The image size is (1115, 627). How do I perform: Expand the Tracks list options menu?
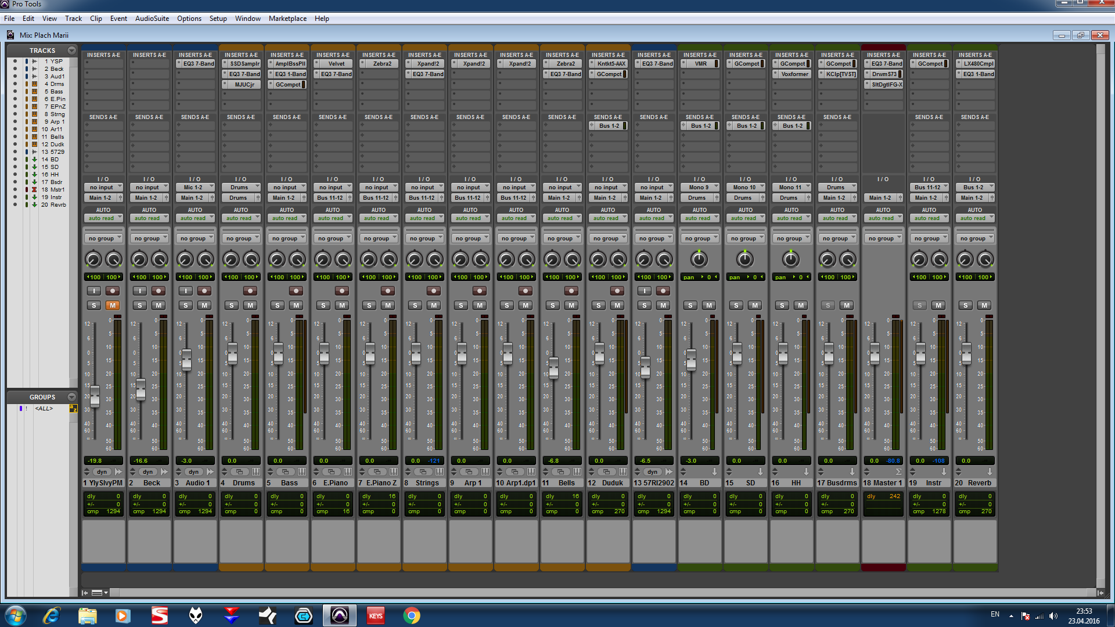[71, 51]
